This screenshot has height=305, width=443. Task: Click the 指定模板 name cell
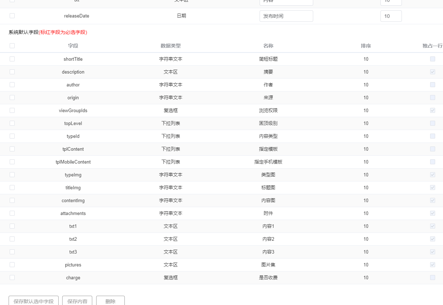[268, 149]
